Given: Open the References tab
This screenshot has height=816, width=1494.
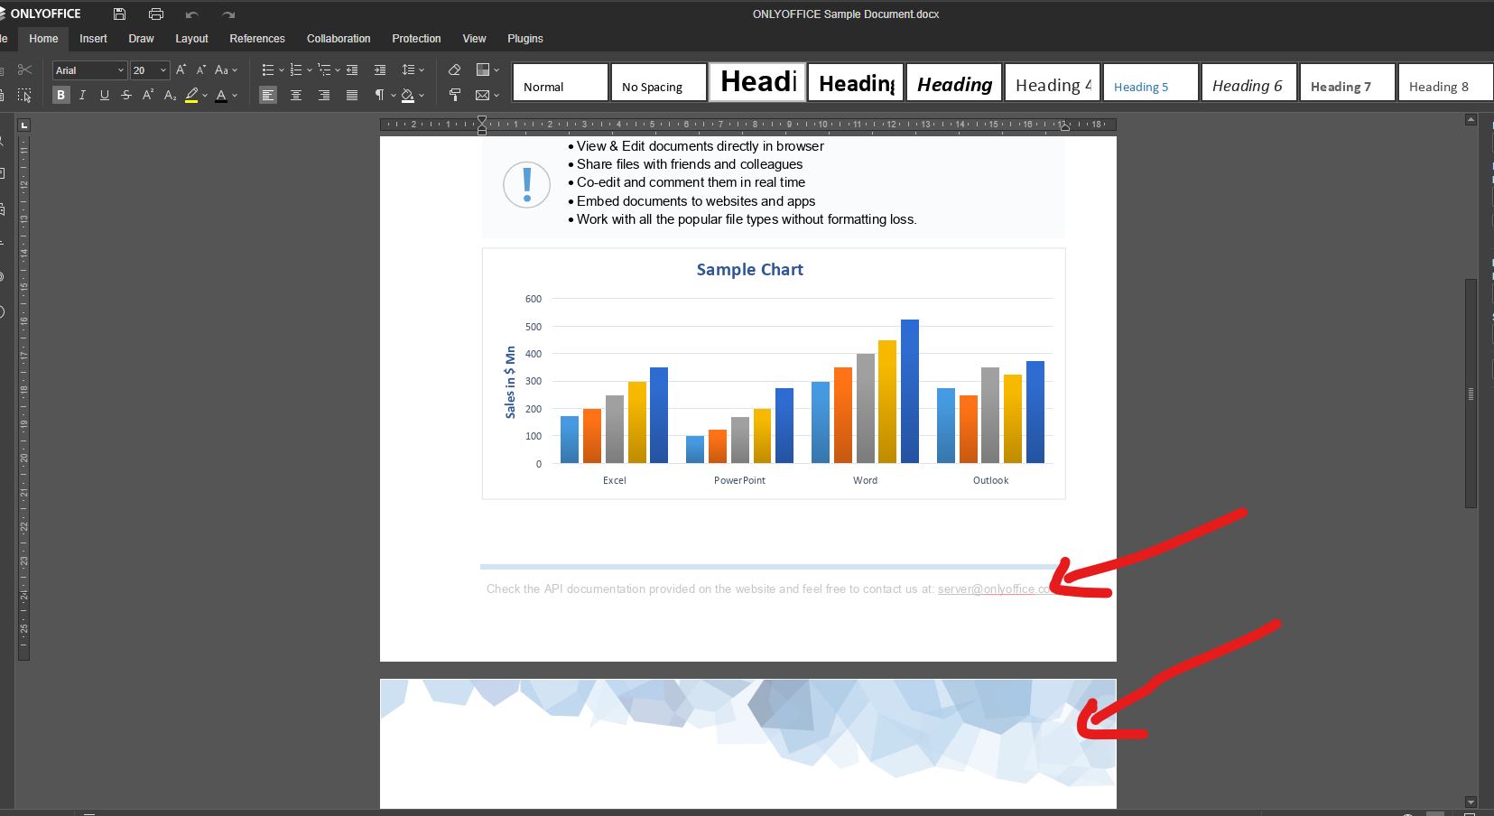Looking at the screenshot, I should (x=257, y=39).
